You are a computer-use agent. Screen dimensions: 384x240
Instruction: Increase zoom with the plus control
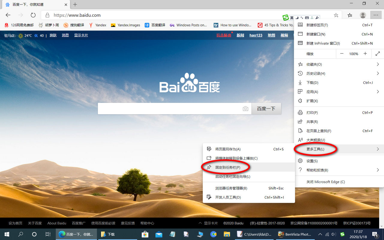[365, 54]
